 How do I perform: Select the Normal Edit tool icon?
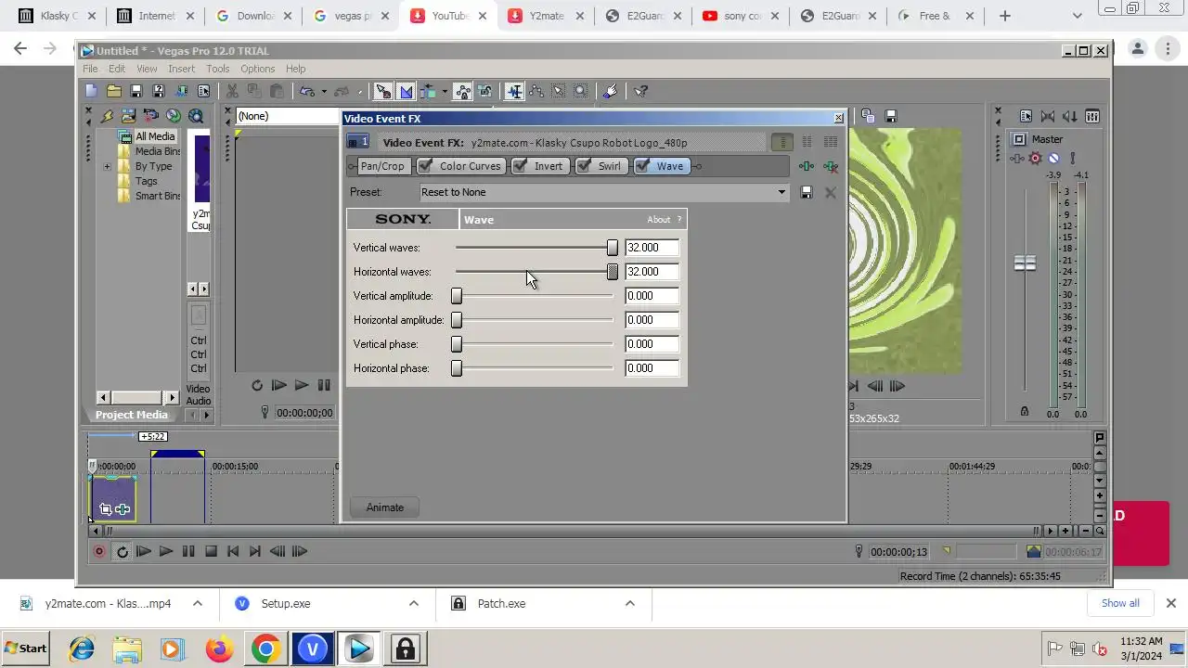tap(513, 91)
